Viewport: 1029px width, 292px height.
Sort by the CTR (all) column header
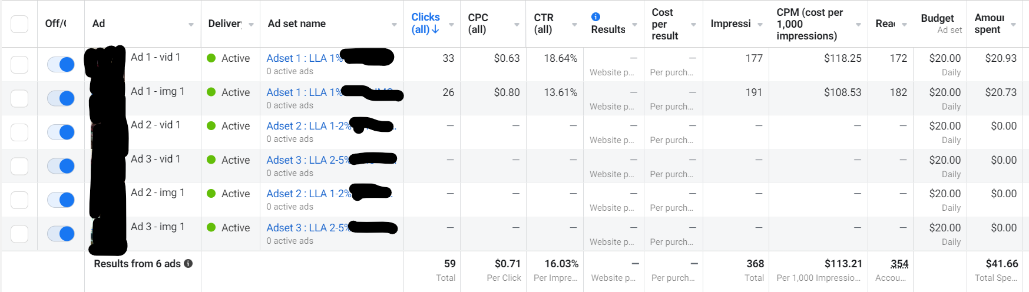point(544,24)
